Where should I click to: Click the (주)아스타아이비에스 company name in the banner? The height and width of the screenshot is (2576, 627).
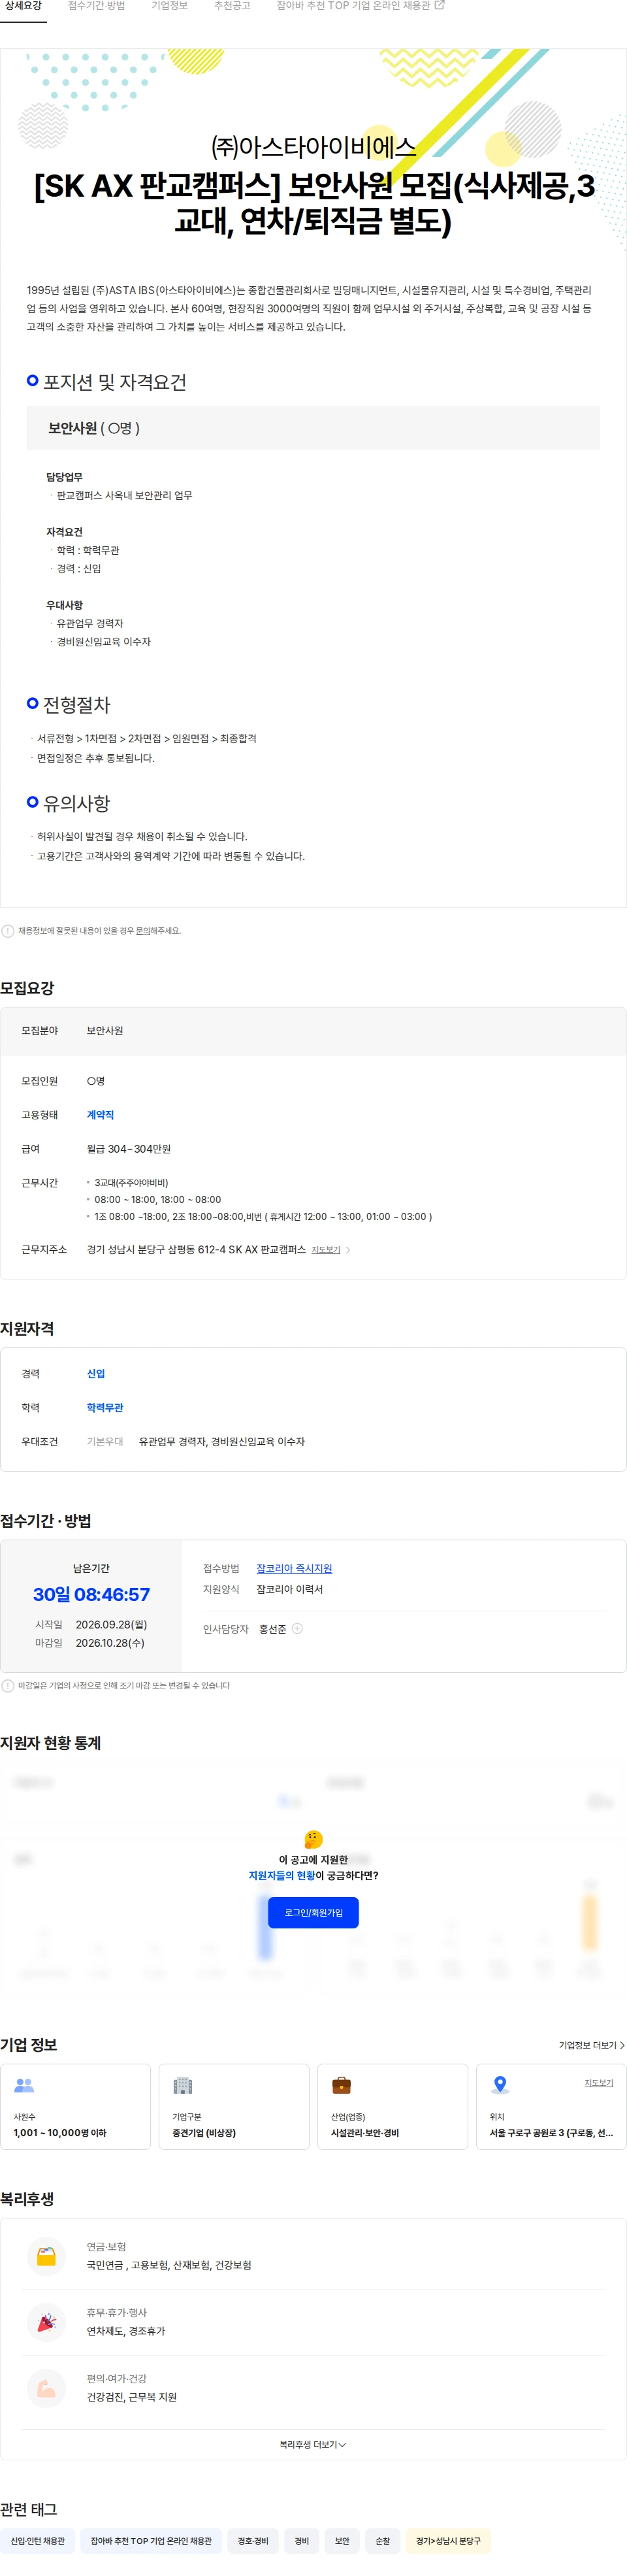313,147
